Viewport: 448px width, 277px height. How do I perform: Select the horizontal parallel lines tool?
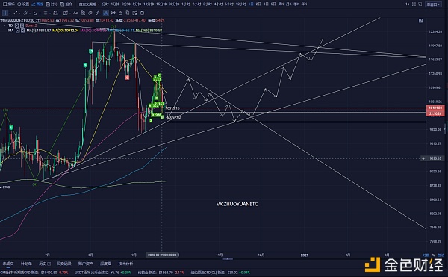pos(46,13)
